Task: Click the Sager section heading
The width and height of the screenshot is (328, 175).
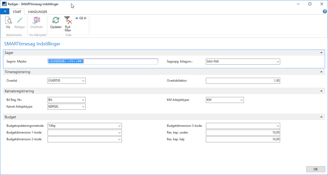Action: 9,53
